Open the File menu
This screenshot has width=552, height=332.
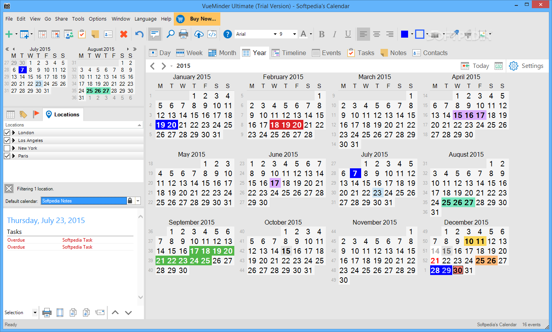[9, 19]
